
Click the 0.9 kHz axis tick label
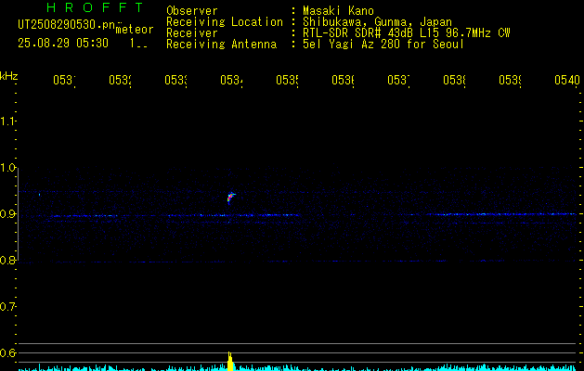7,214
